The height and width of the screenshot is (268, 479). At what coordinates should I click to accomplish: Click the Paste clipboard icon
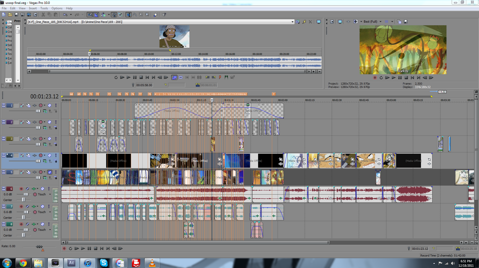click(x=56, y=14)
